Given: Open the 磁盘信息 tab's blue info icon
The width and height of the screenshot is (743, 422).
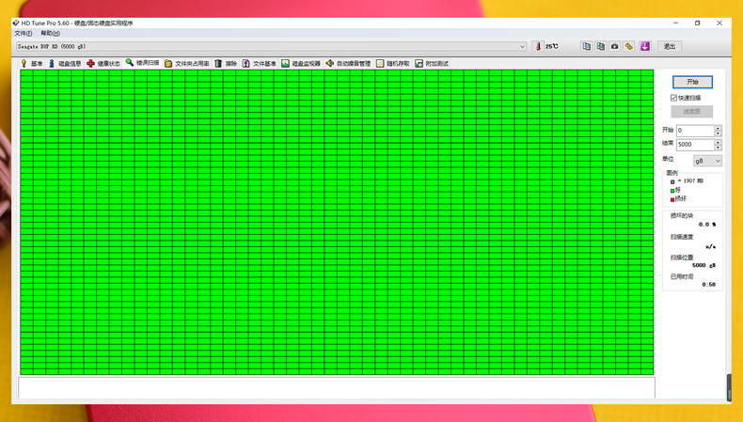Looking at the screenshot, I should point(52,64).
